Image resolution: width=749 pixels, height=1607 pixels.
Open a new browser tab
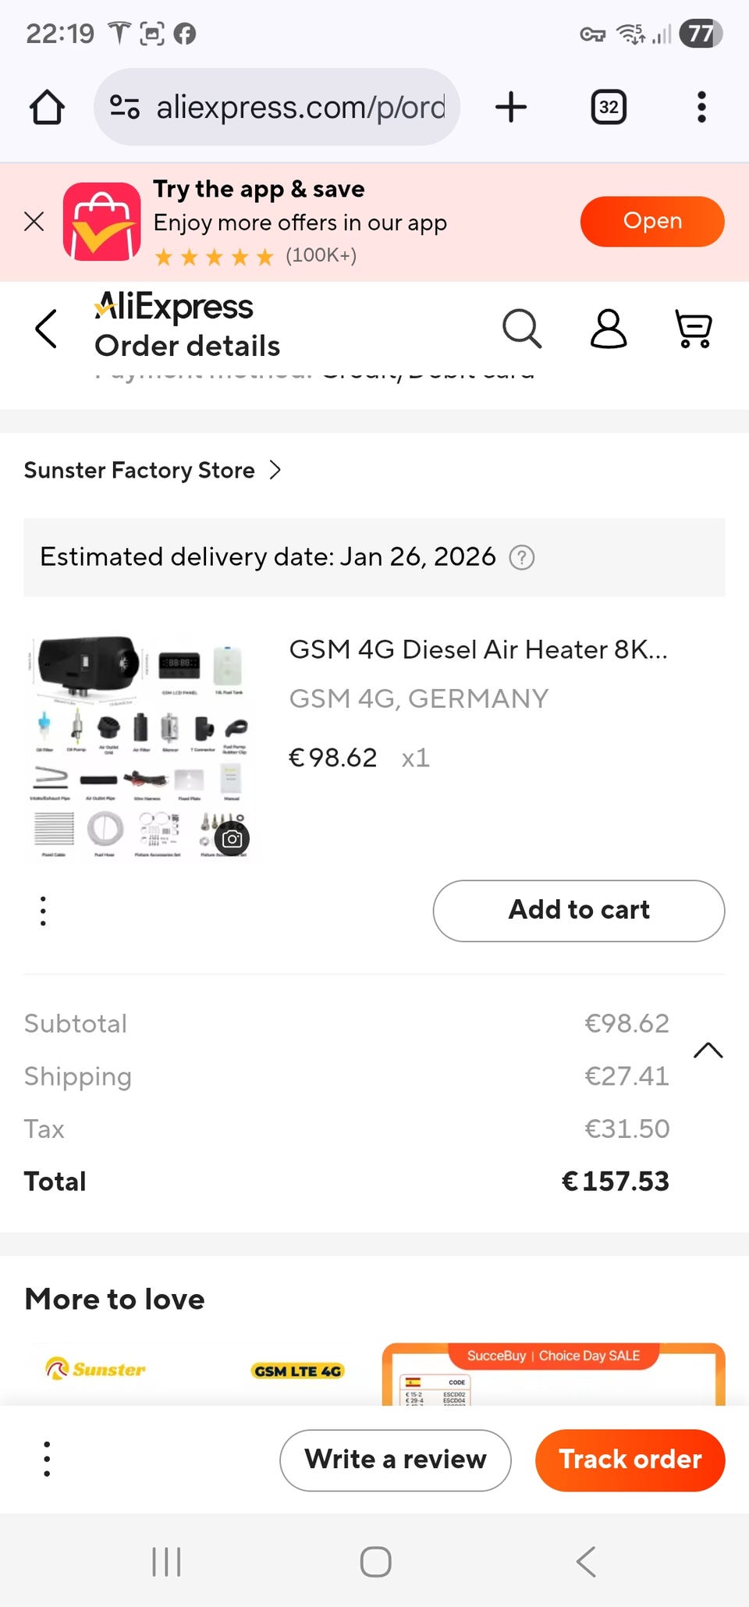click(x=511, y=107)
